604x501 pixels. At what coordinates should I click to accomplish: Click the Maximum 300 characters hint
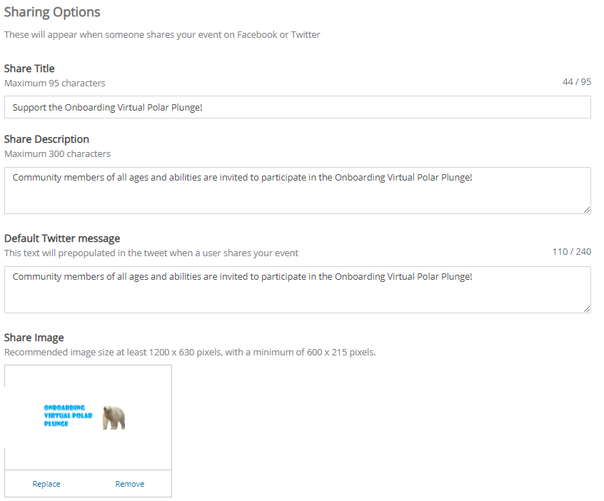coord(57,153)
